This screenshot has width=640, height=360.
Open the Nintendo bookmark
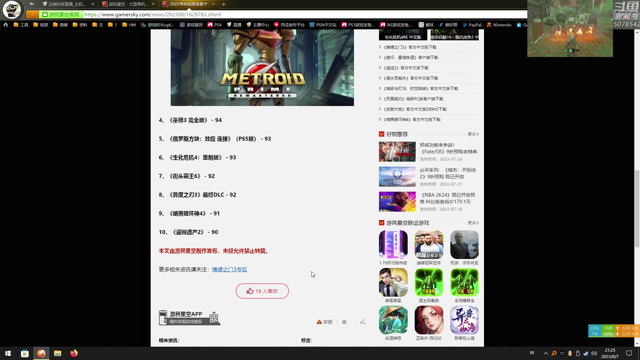tap(499, 25)
